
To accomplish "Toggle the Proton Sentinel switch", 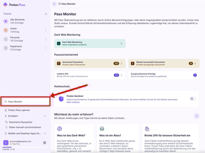I will point(193,99).
